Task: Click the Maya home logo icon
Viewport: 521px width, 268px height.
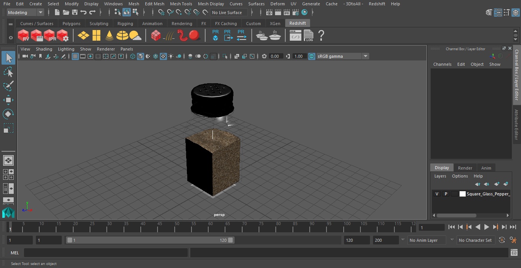Action: (8, 212)
